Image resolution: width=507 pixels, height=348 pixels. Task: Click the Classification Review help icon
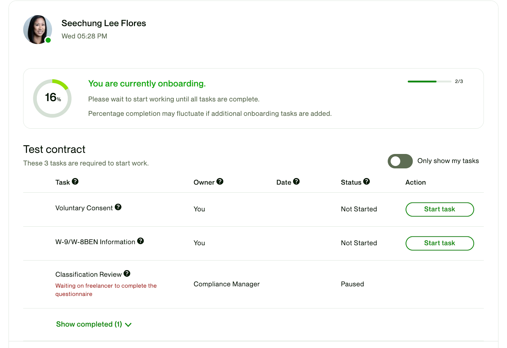click(127, 274)
